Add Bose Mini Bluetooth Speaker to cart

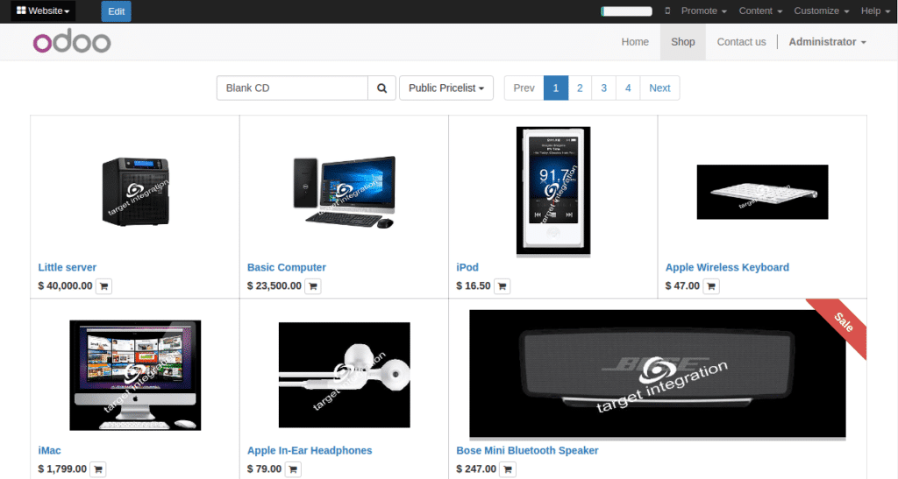coord(508,469)
